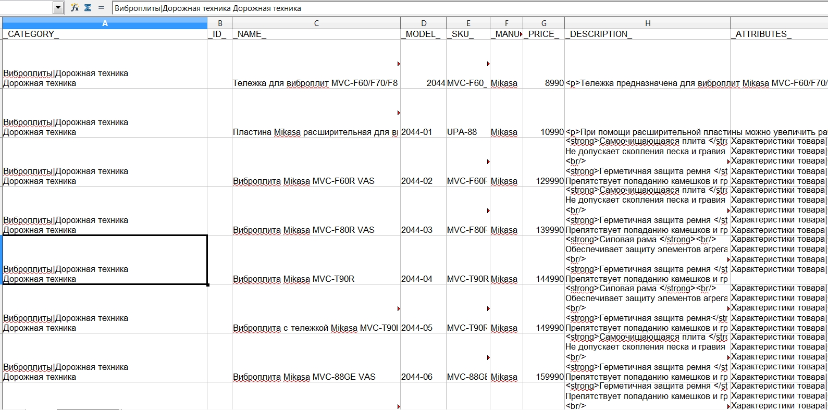The width and height of the screenshot is (828, 410).
Task: Select the _SKU_ header cell
Action: pyautogui.click(x=468, y=34)
